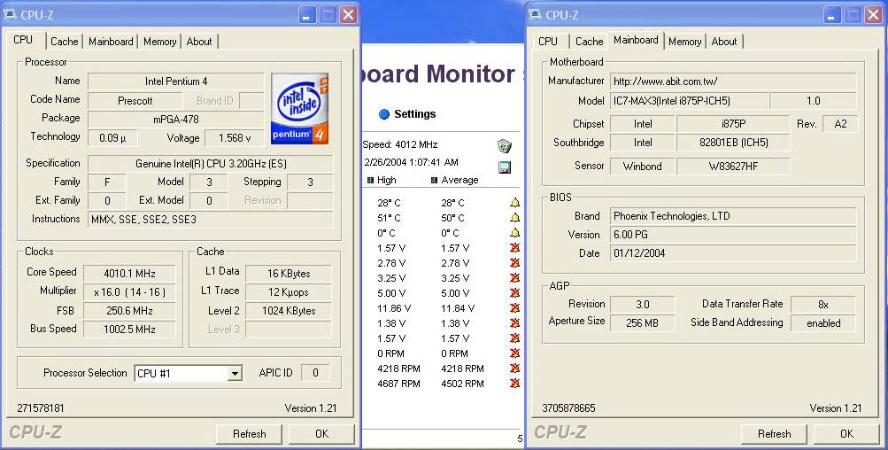Switch to CPU tab in right CPU-Z window

548,42
